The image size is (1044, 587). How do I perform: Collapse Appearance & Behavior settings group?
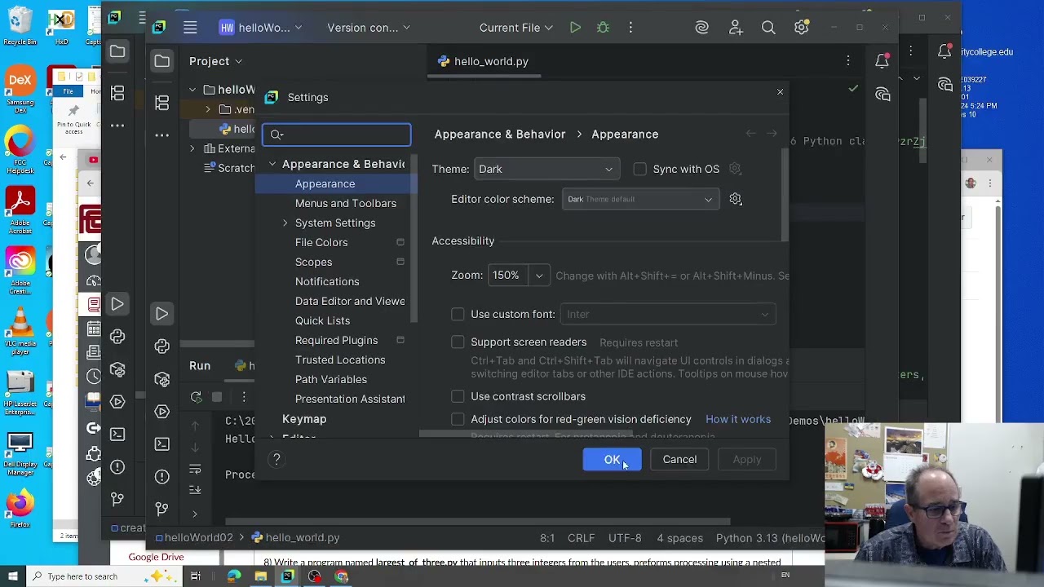tap(272, 164)
